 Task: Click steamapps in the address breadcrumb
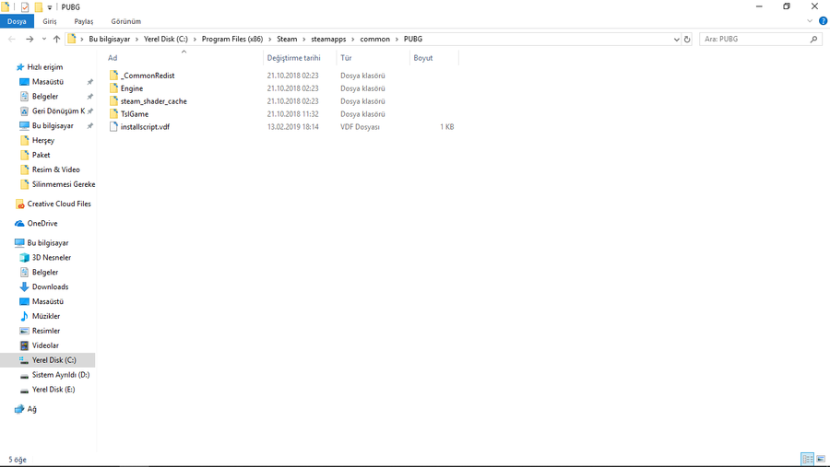tap(328, 39)
